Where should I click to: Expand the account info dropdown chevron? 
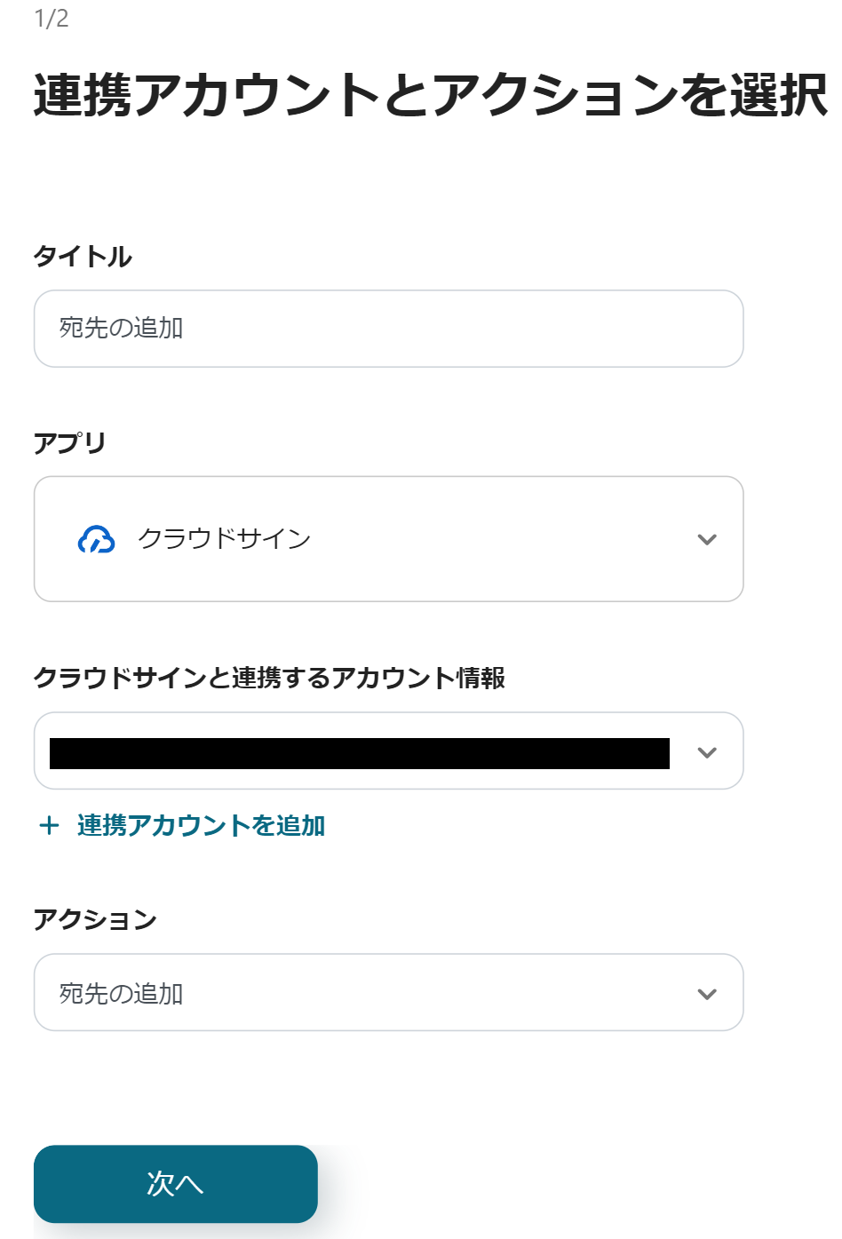(x=707, y=752)
